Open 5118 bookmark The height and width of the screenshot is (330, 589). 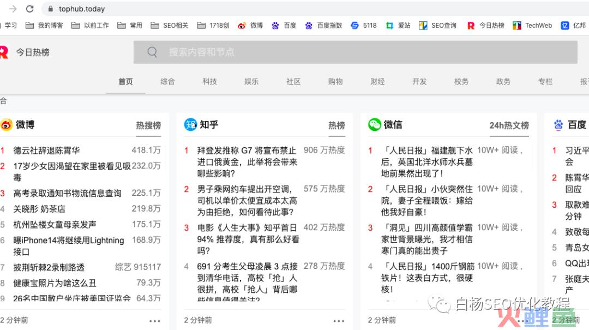pos(364,26)
